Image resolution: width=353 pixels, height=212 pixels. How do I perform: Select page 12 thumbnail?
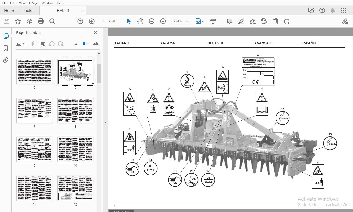75,188
